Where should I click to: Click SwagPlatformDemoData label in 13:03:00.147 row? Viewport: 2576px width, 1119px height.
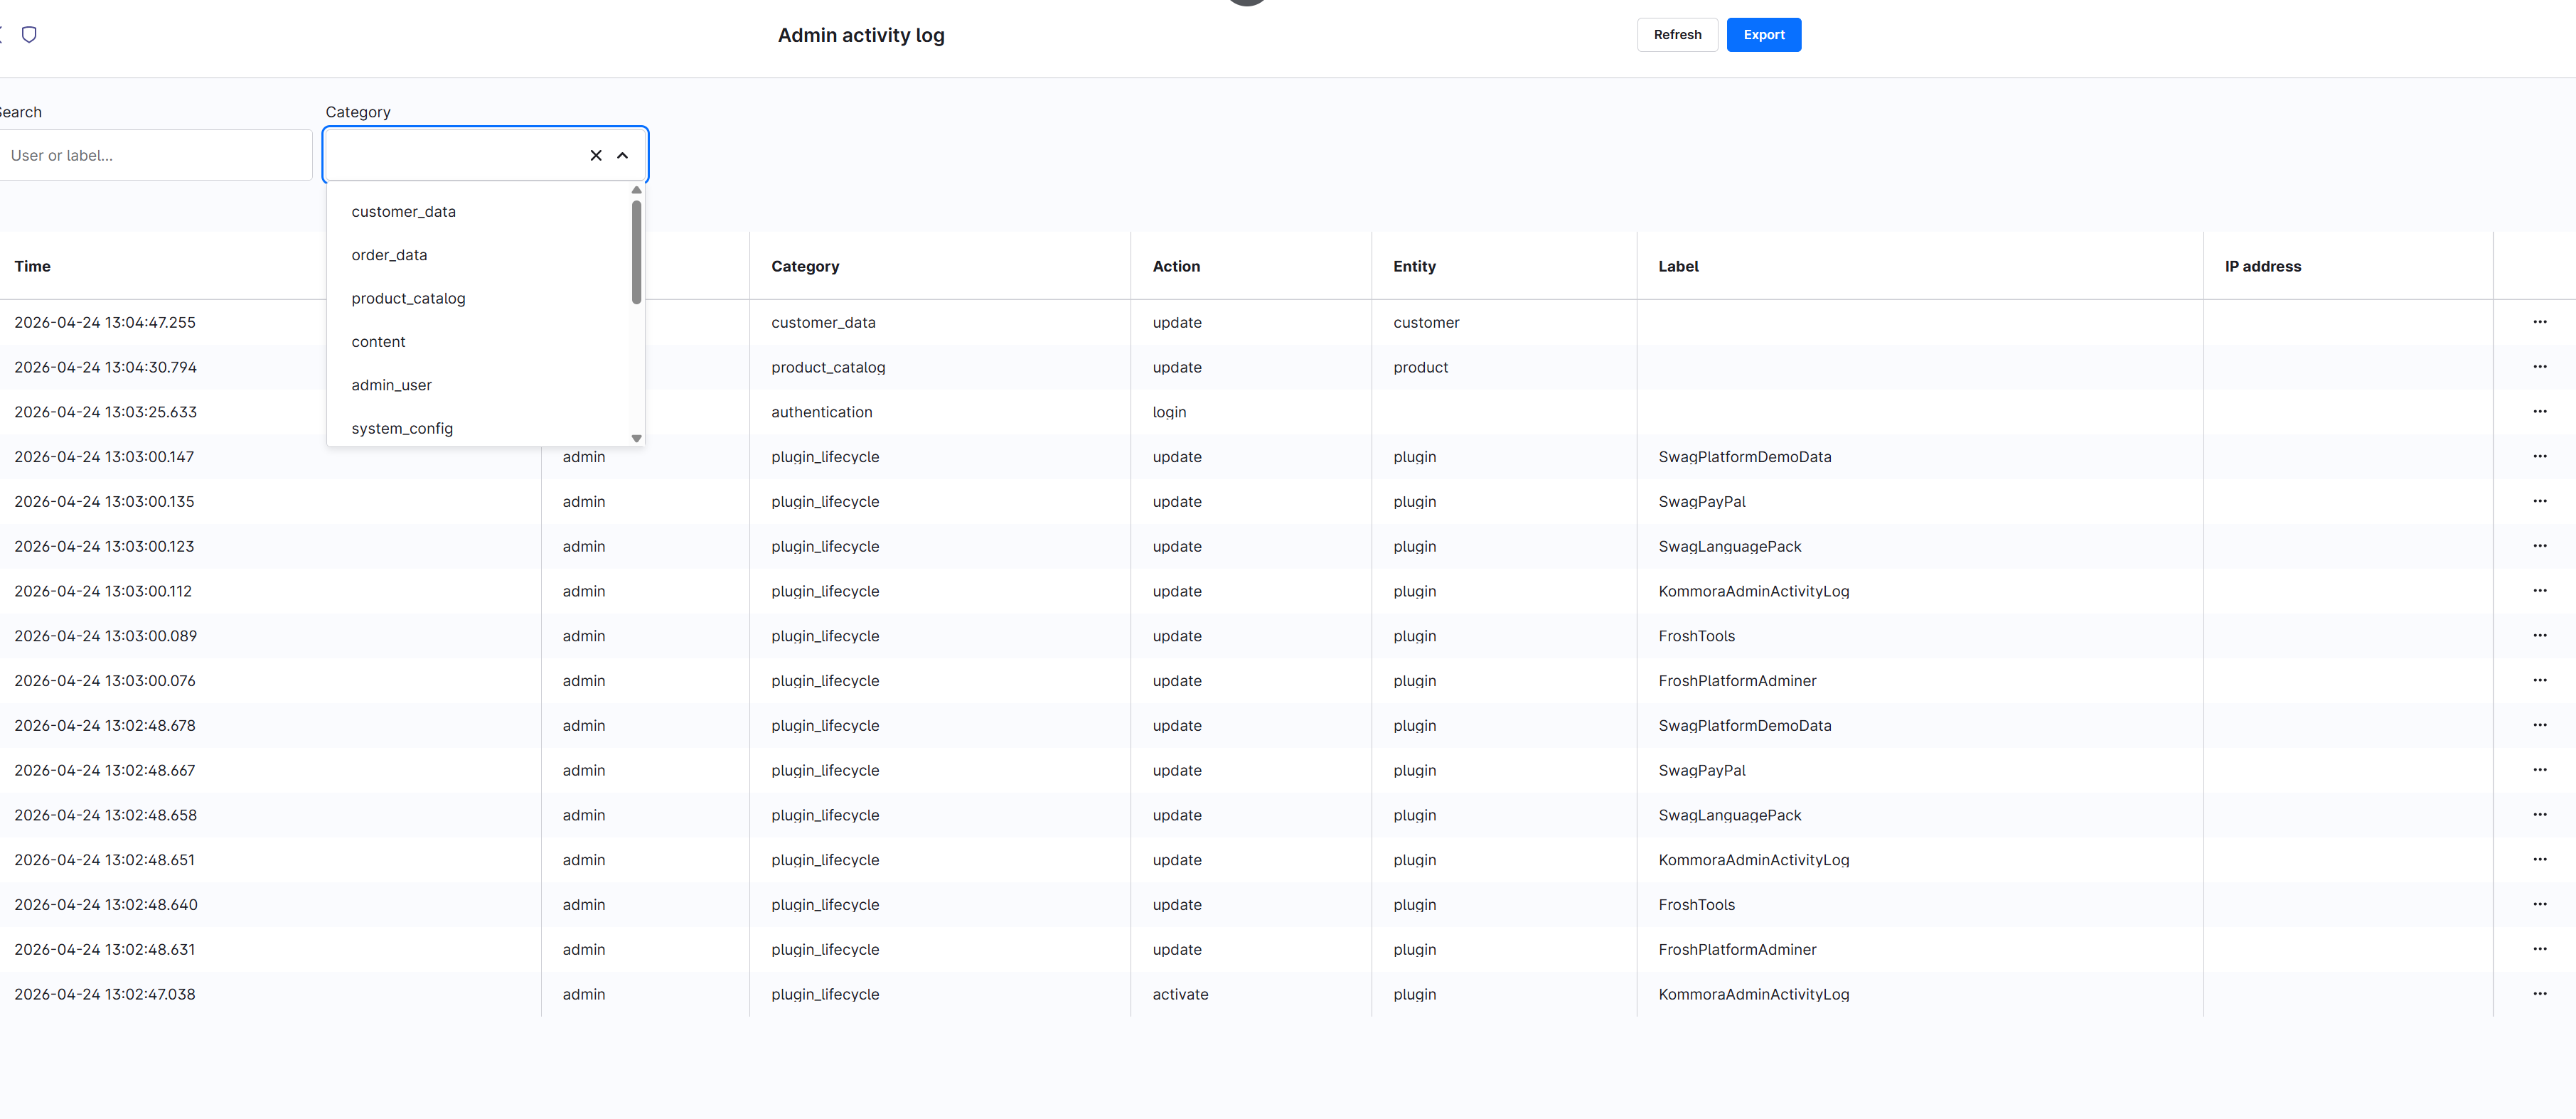pyautogui.click(x=1744, y=456)
